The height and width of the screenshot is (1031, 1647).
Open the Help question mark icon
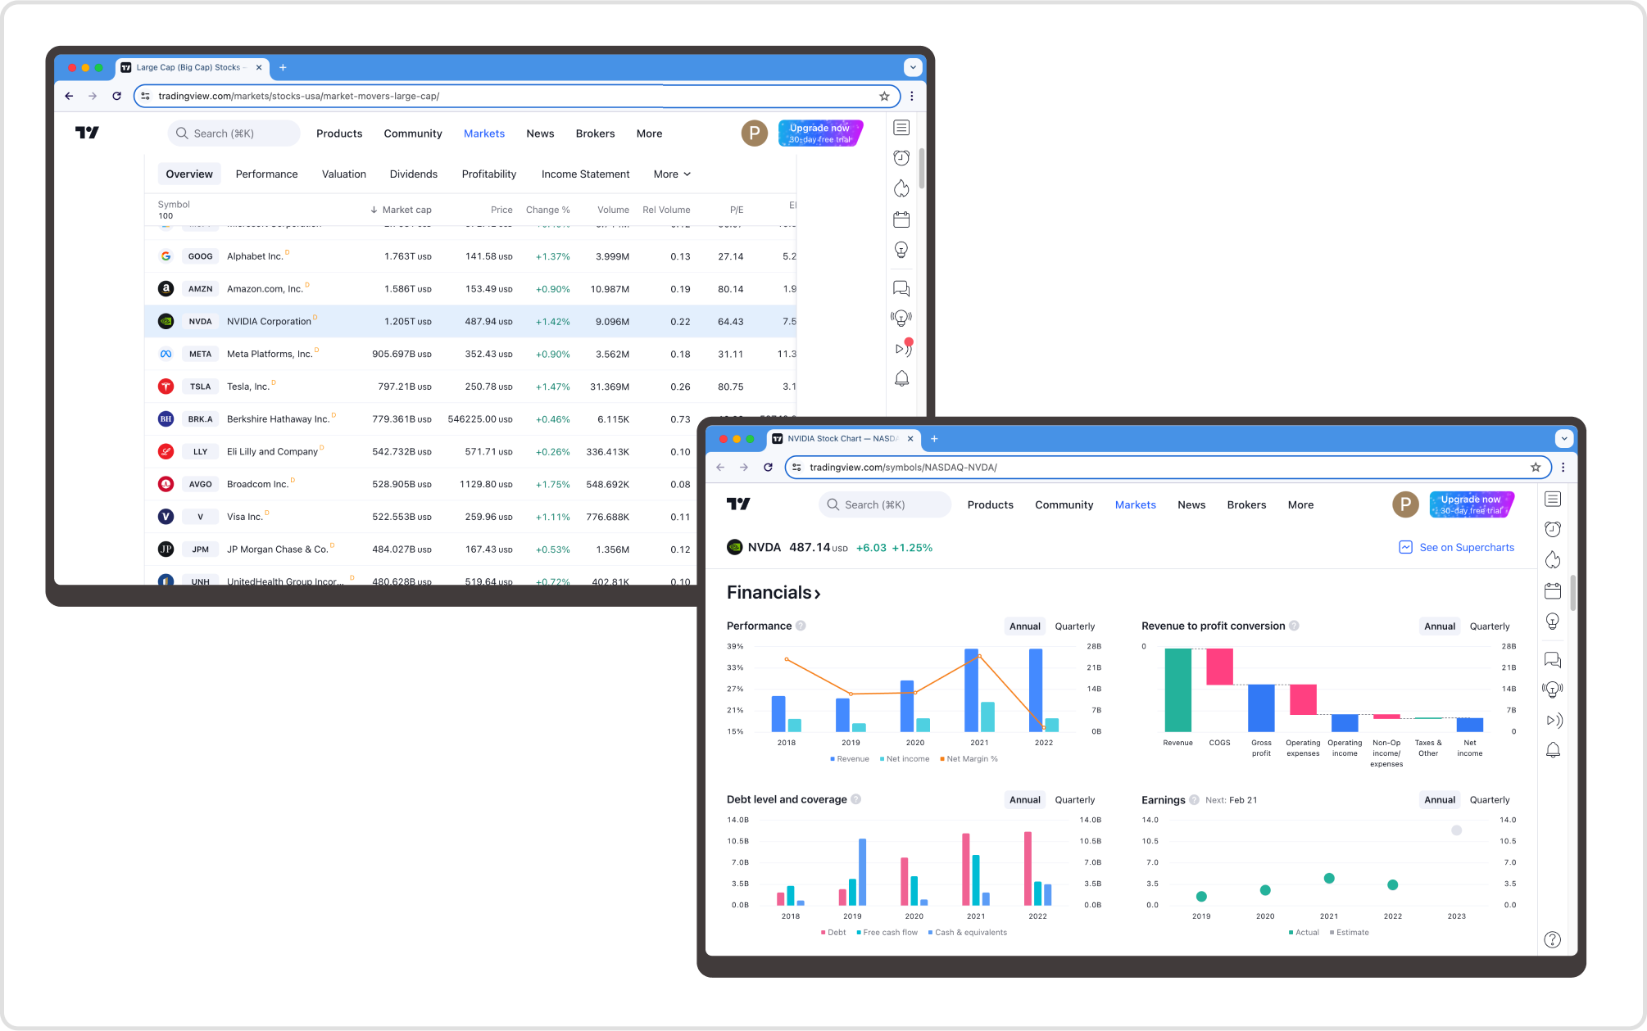click(x=1552, y=939)
